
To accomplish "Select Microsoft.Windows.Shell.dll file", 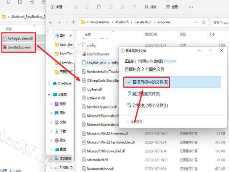I will [x=104, y=151].
